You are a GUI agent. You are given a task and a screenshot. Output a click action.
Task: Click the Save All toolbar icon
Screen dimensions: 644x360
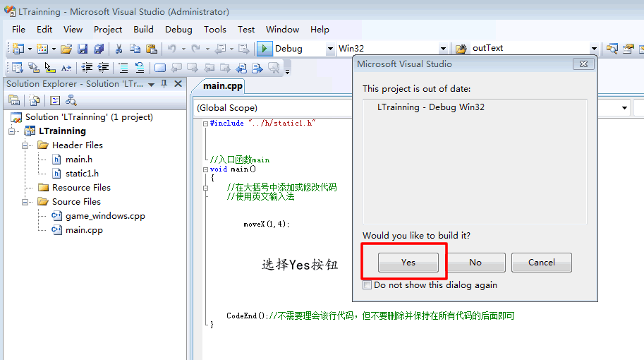pos(99,49)
